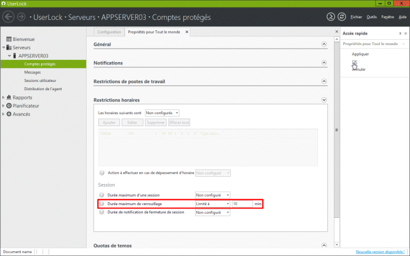
Task: Select Bienvenue in the tree
Action: tap(23, 39)
